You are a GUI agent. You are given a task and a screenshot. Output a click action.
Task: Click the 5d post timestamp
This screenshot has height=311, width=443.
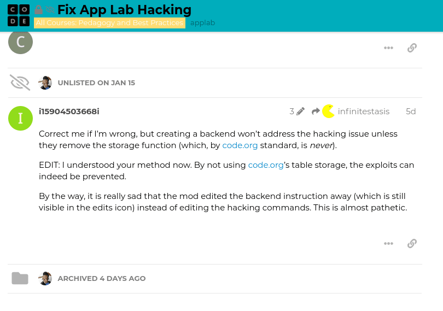pos(411,112)
